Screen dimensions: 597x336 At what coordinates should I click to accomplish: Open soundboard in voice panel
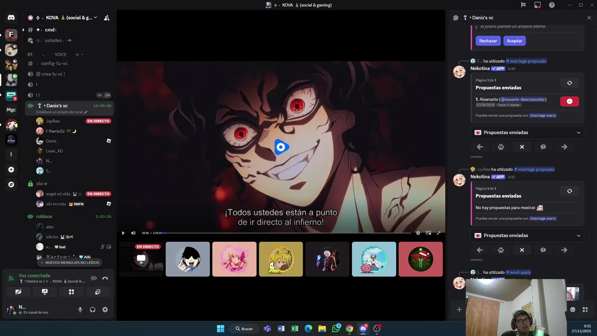(98, 292)
